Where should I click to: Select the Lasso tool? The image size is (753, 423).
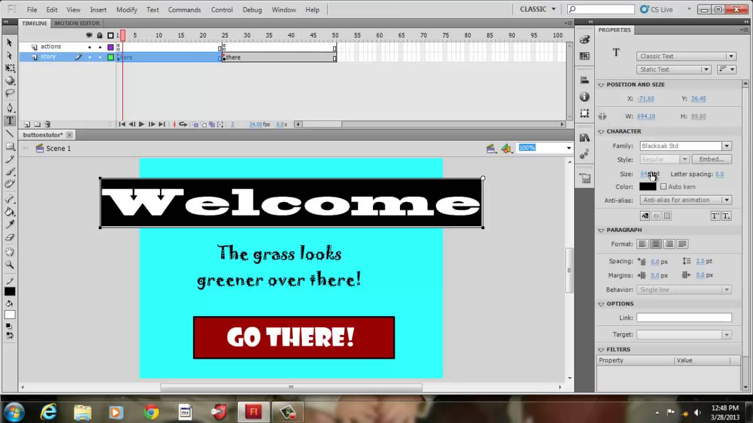(9, 93)
